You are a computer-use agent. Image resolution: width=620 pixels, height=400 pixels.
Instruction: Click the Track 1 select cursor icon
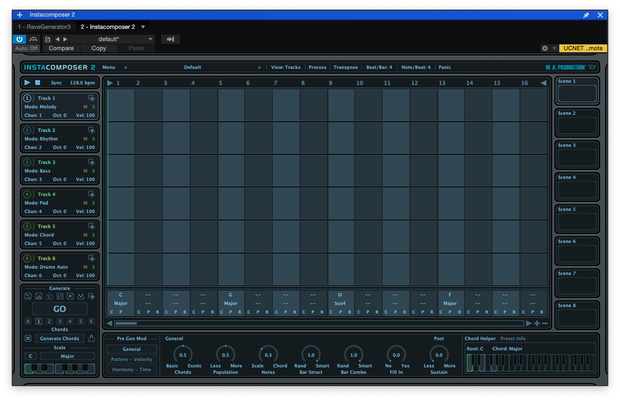click(x=91, y=98)
